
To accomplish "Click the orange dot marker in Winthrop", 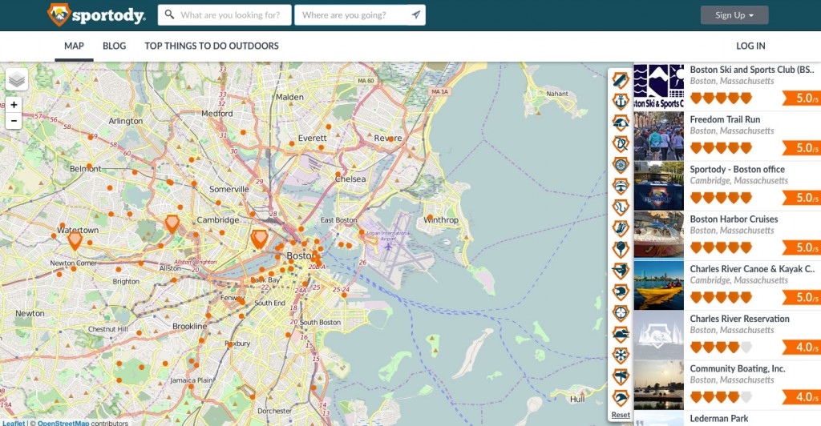I will tap(430, 217).
